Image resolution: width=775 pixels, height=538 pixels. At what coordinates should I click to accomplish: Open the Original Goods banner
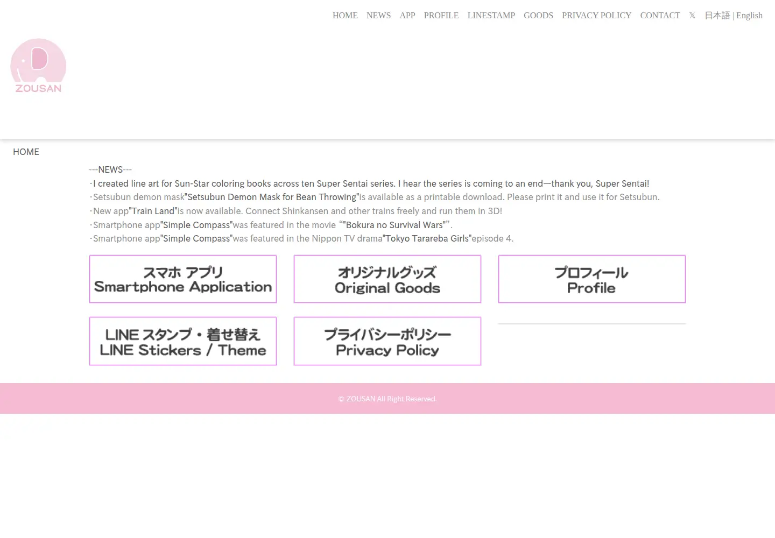point(387,279)
